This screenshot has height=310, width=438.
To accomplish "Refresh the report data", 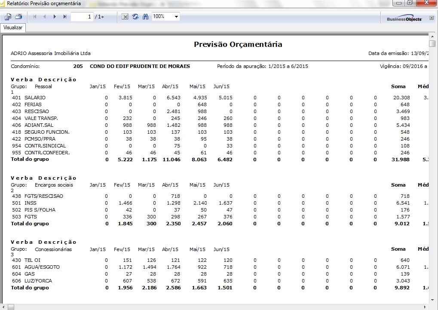I will 135,17.
